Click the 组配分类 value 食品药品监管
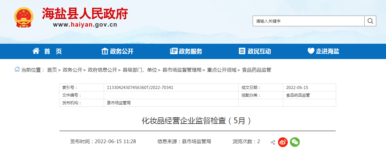This screenshot has width=386, height=152. click(298, 95)
